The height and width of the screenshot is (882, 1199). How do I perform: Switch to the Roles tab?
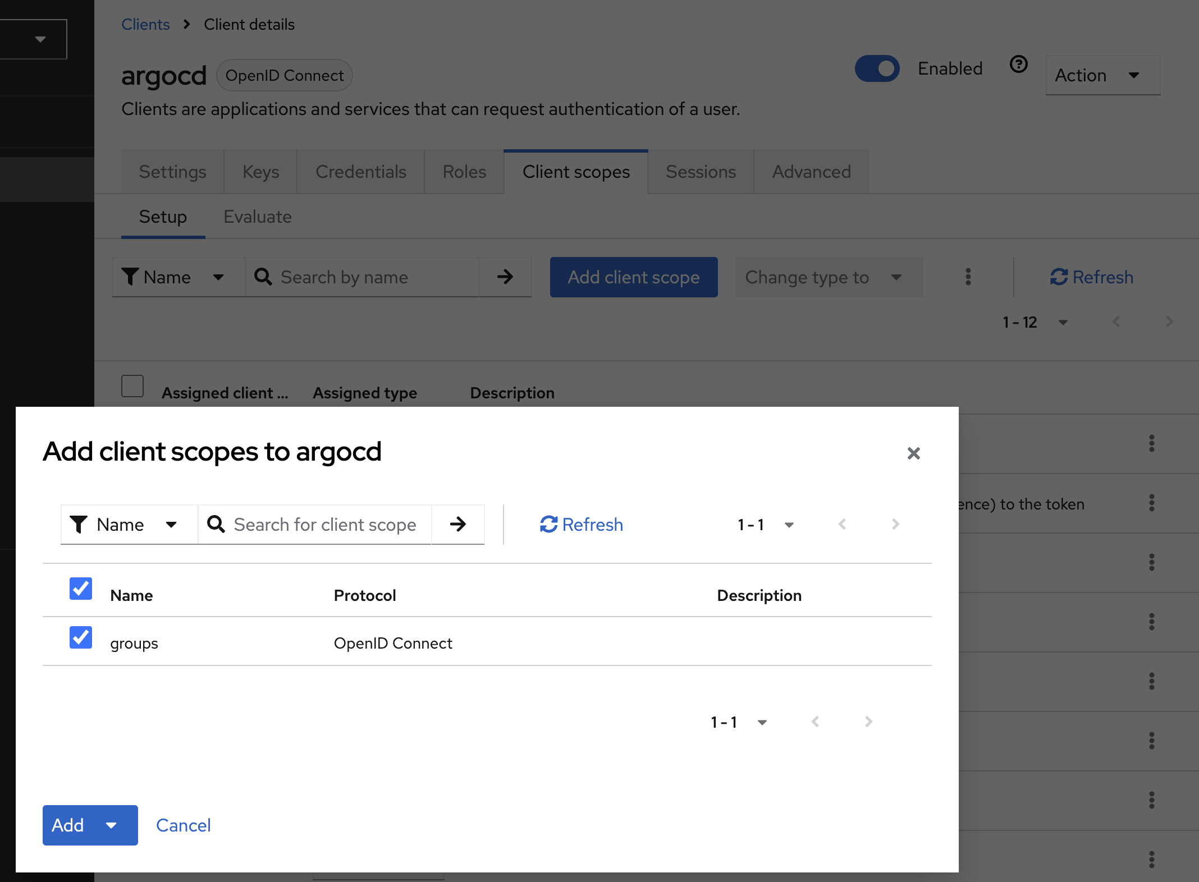point(464,172)
